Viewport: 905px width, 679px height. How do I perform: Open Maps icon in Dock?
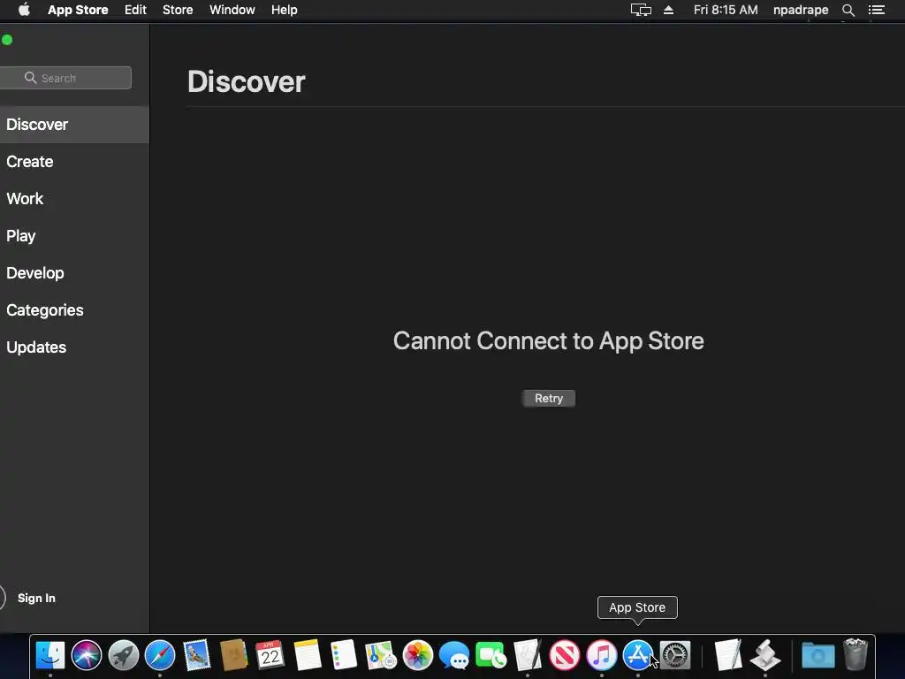tap(381, 655)
